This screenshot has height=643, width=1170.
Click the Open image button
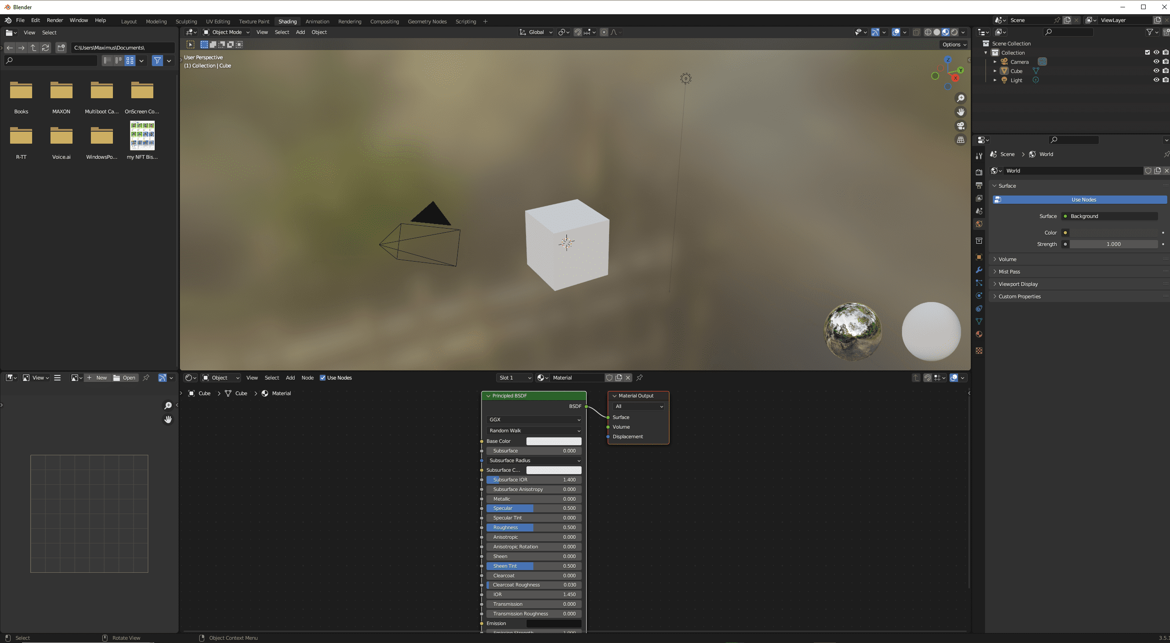coord(125,378)
